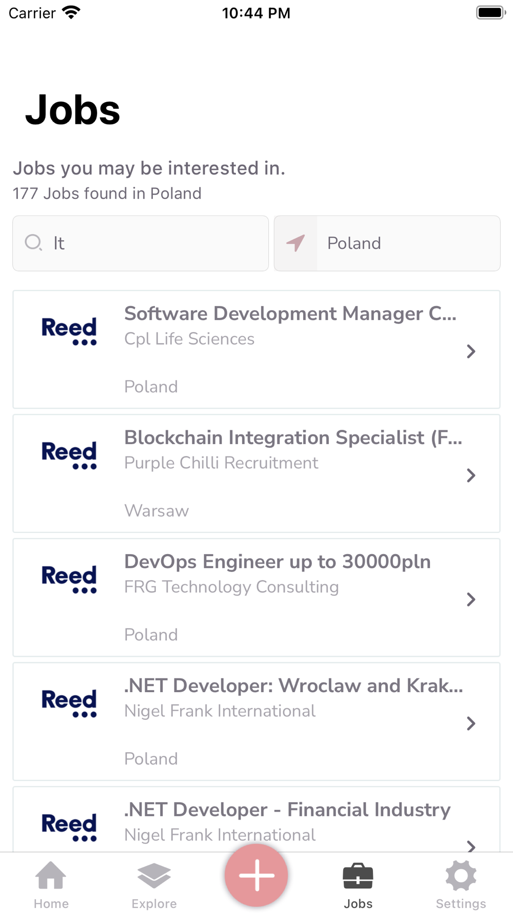Expand Blockchain Integration Specialist chevron
Image resolution: width=513 pixels, height=913 pixels.
[471, 475]
